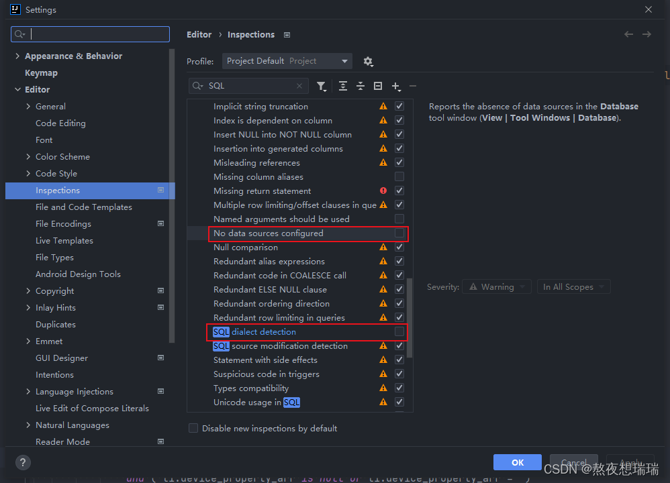The height and width of the screenshot is (483, 670).
Task: Click the Expand All toolbar icon
Action: [342, 87]
